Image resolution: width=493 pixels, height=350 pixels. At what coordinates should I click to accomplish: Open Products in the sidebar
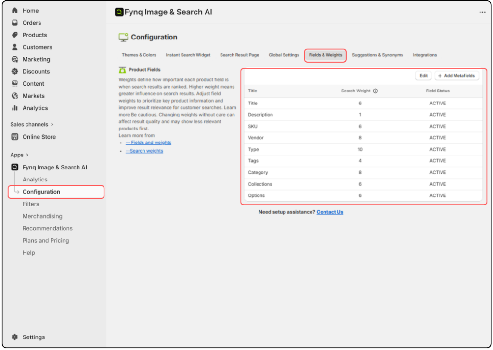click(x=35, y=35)
